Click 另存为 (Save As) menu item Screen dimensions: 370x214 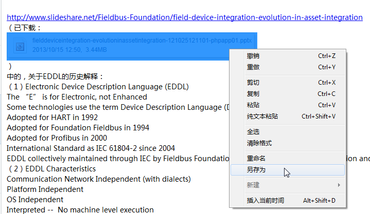click(256, 170)
